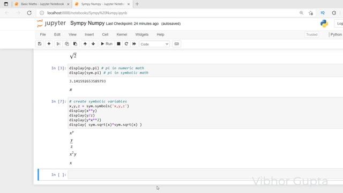Image resolution: width=343 pixels, height=193 pixels.
Task: Open the Help menu
Action: click(160, 34)
